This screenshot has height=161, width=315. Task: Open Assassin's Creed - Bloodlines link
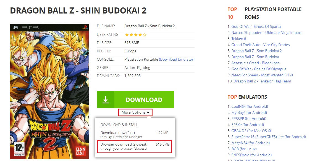click(255, 63)
